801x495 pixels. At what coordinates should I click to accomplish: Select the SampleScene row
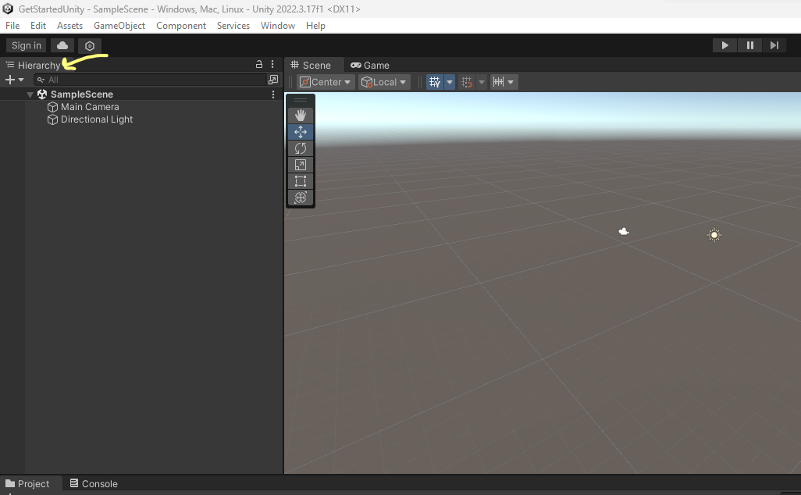click(x=141, y=94)
